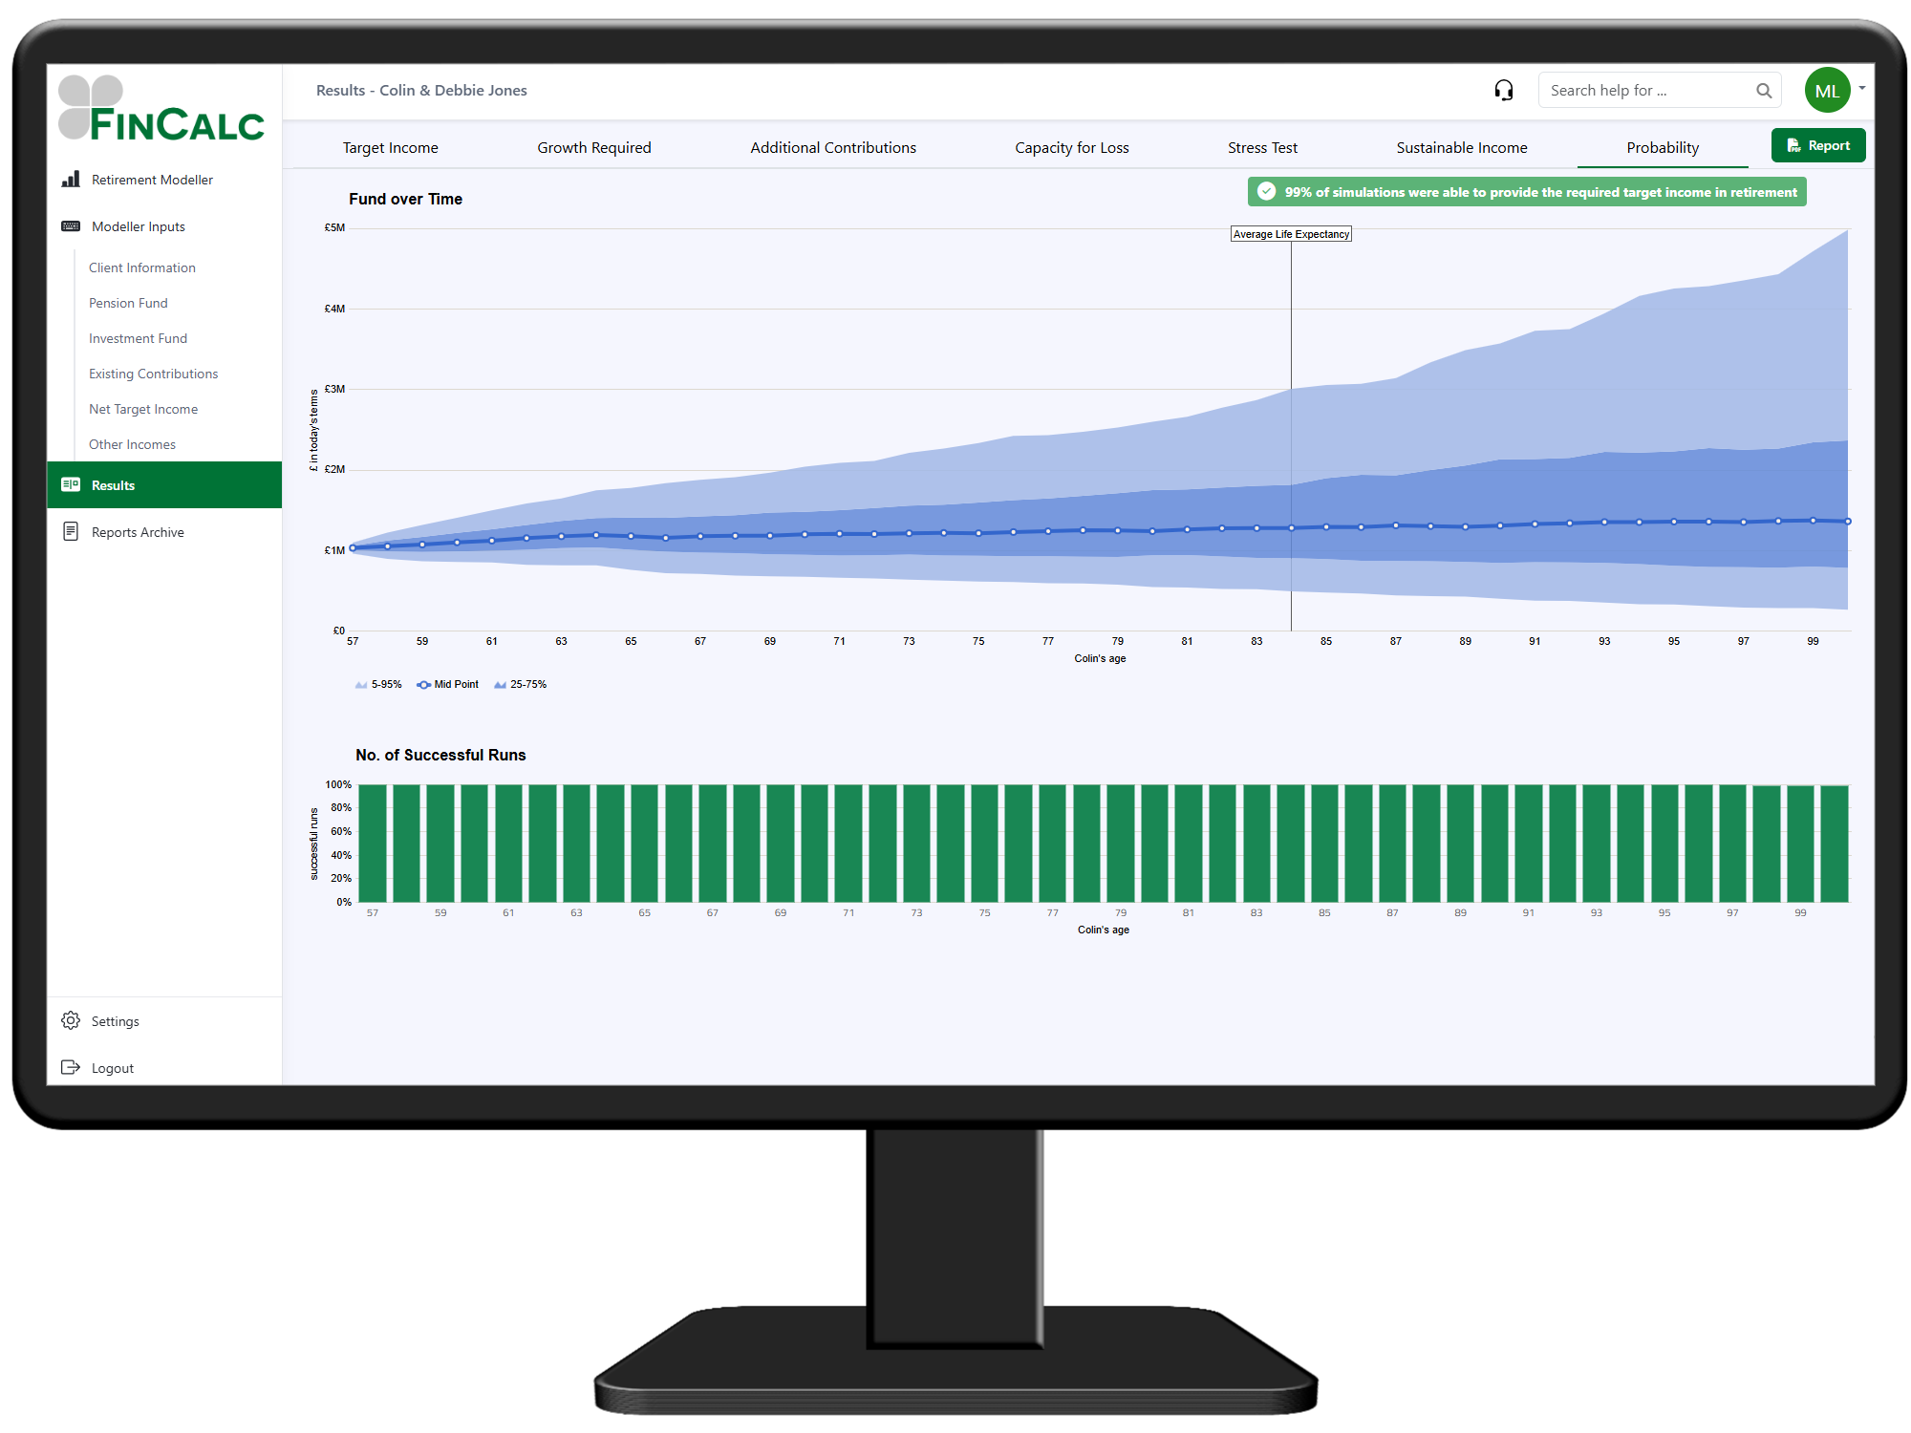The image size is (1911, 1433).
Task: Click the Logout label
Action: [x=112, y=1068]
